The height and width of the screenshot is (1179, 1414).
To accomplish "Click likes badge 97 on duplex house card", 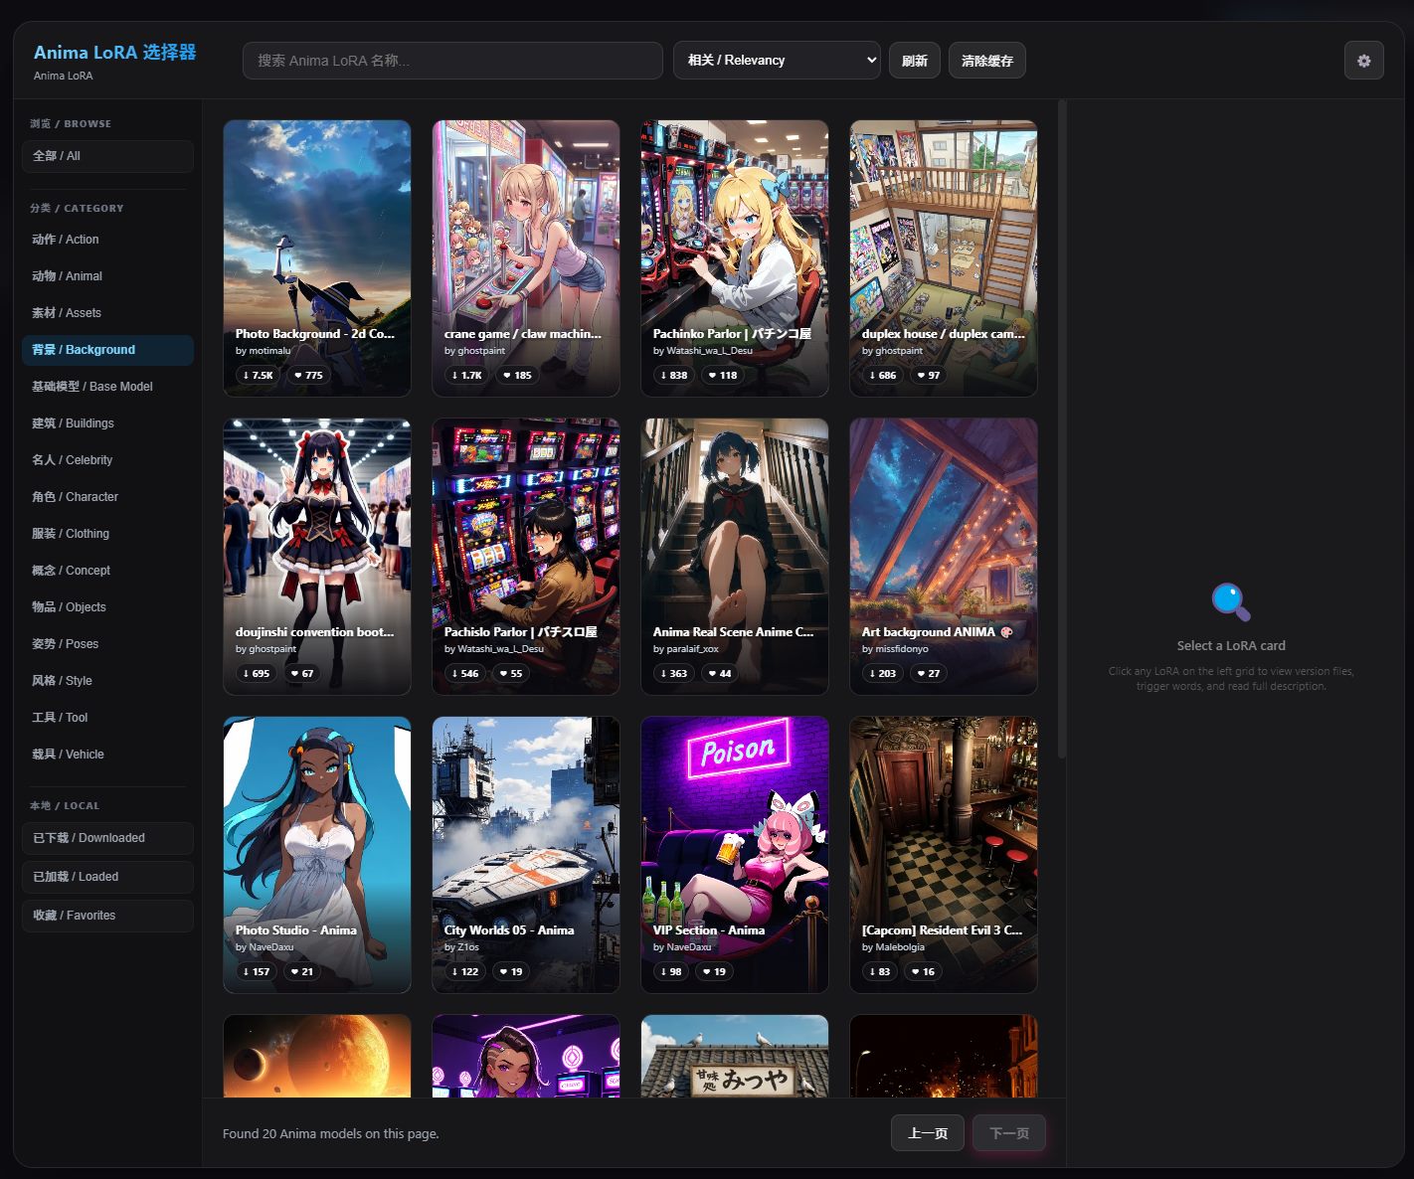I will coord(928,375).
